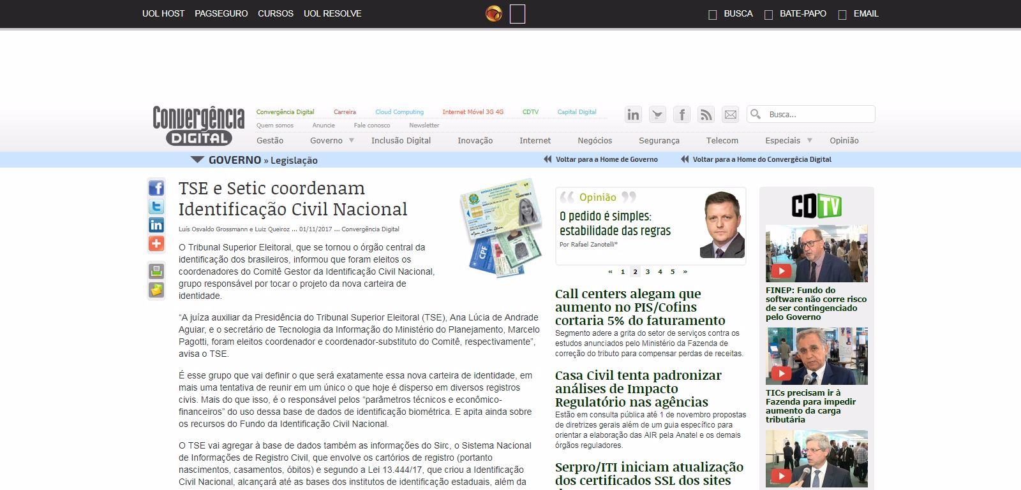Click the Quem somos link
This screenshot has height=490, width=1021.
[x=275, y=126]
